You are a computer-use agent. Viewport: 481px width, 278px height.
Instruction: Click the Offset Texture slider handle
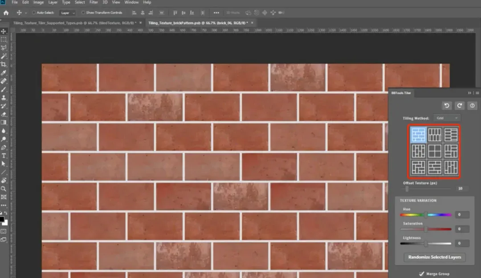pyautogui.click(x=407, y=189)
